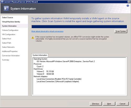Screen dimensions: 131x108
Task: Select the System Information tab
Action: pyautogui.click(x=40, y=55)
